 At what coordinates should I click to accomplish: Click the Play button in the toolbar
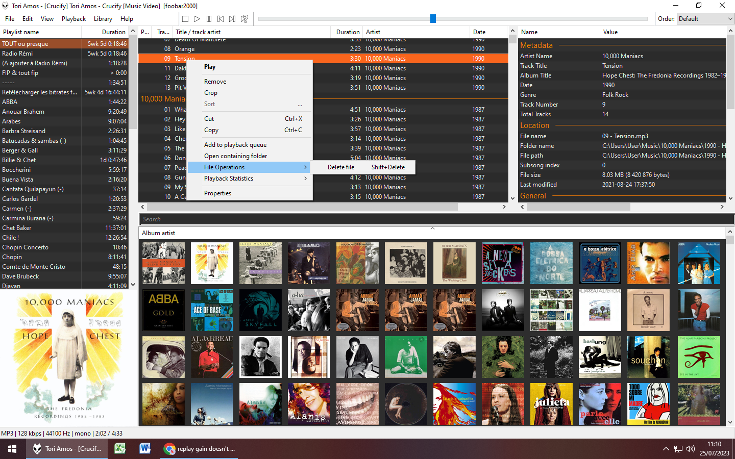(197, 19)
